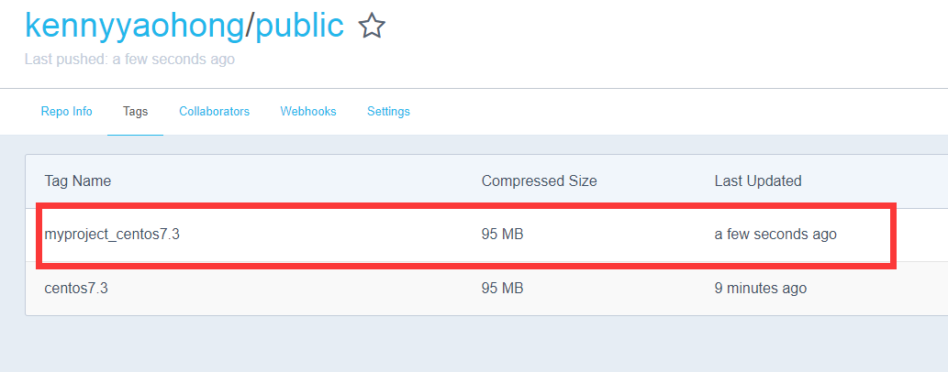Image resolution: width=948 pixels, height=372 pixels.
Task: Click the Last Updated column header
Action: (757, 181)
